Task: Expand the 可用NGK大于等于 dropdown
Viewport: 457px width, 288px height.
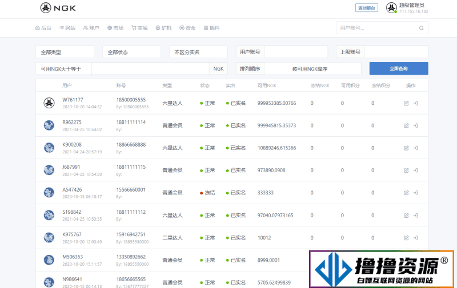Action: tap(63, 69)
